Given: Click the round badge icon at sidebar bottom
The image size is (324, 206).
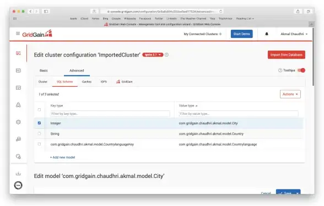Looking at the screenshot, I should 18,185.
